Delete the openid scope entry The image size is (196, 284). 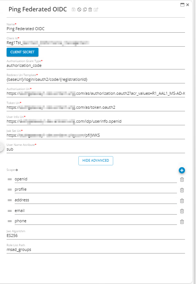[x=182, y=180]
